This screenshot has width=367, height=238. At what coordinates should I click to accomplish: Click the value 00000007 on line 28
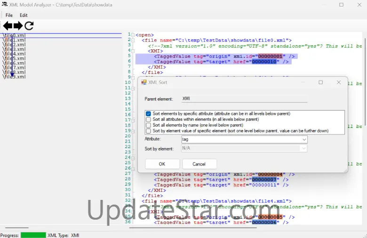pyautogui.click(x=264, y=180)
